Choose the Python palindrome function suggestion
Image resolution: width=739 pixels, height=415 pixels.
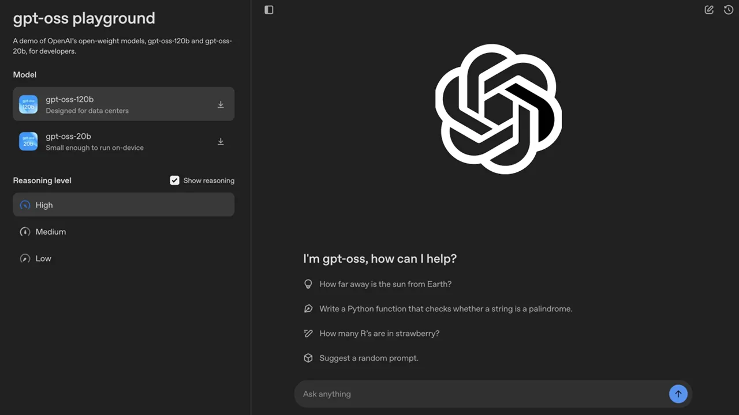click(x=446, y=308)
